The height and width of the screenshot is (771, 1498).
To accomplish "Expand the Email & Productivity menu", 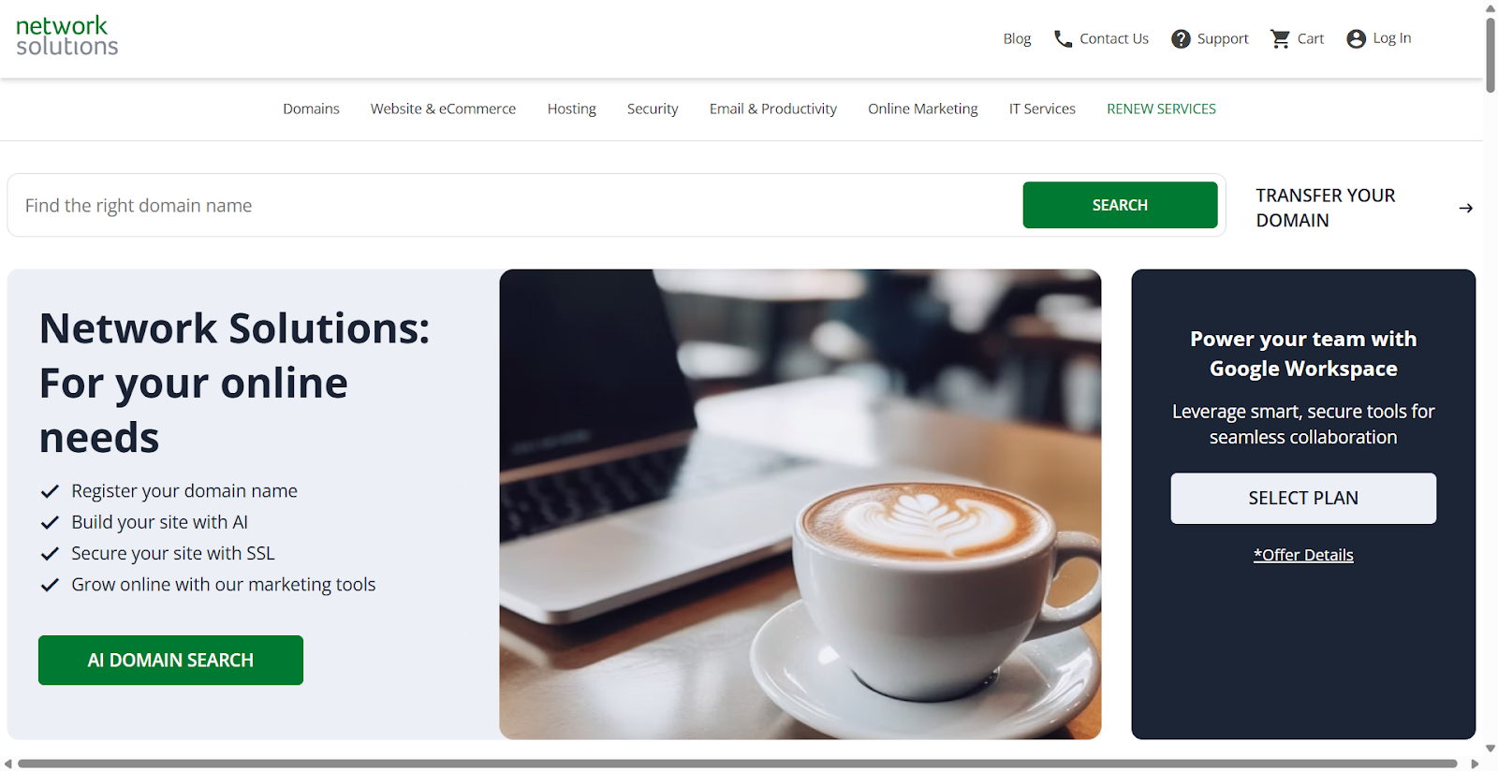I will pos(772,109).
